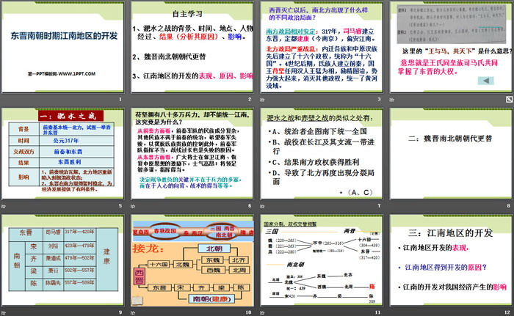Select slide 6 about 苻坚拥有八十多万兵力
The image size is (514, 316).
(x=192, y=153)
